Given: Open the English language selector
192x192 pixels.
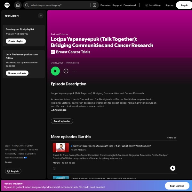Looking at the screenshot, I should coord(13,171).
